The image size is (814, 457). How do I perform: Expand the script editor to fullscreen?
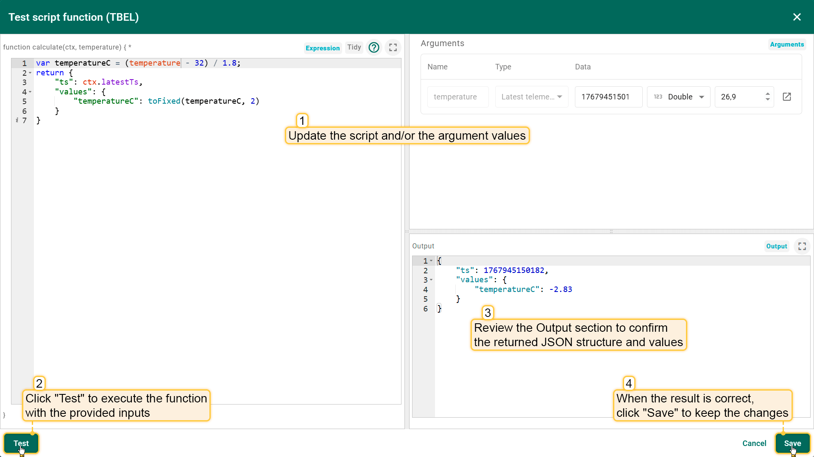(393, 47)
